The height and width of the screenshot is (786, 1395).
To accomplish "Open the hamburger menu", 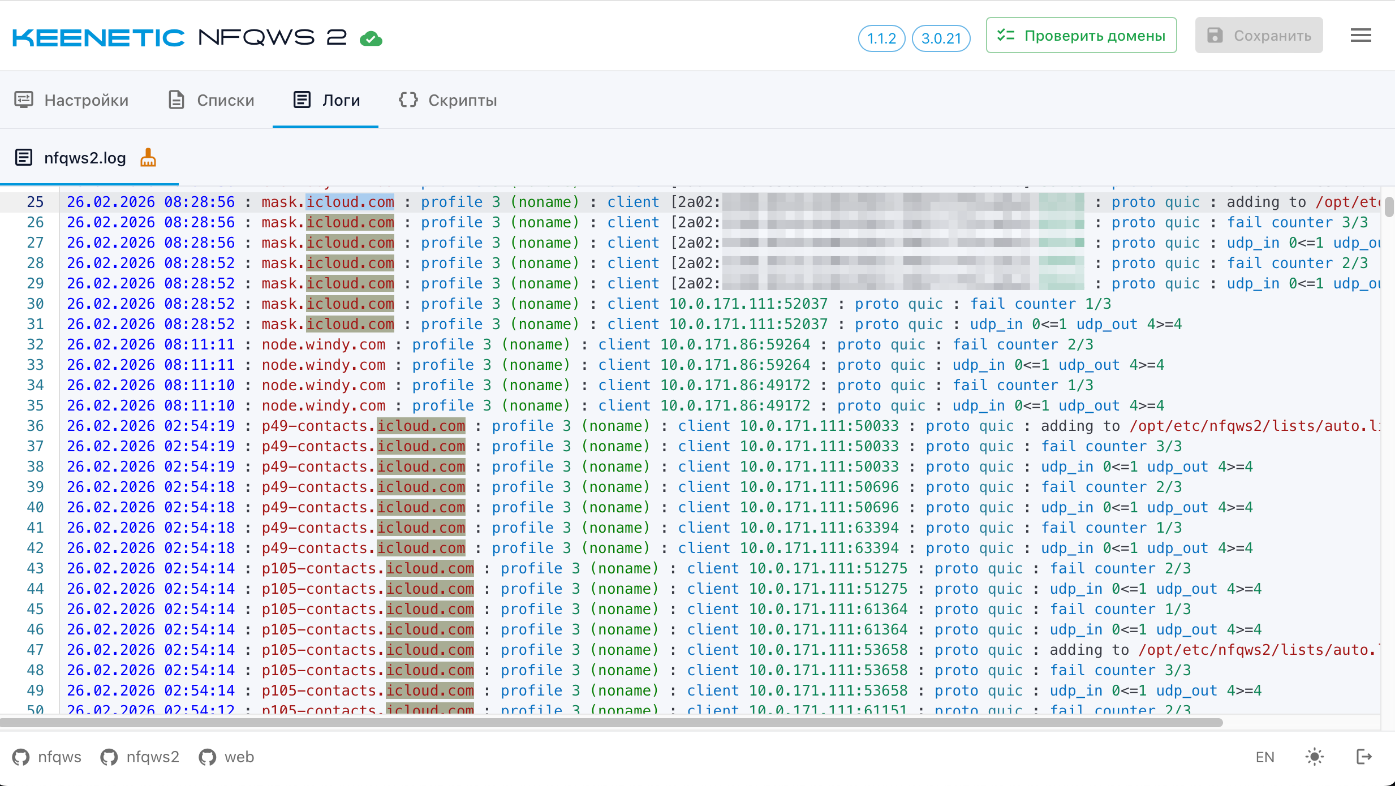I will (x=1360, y=36).
